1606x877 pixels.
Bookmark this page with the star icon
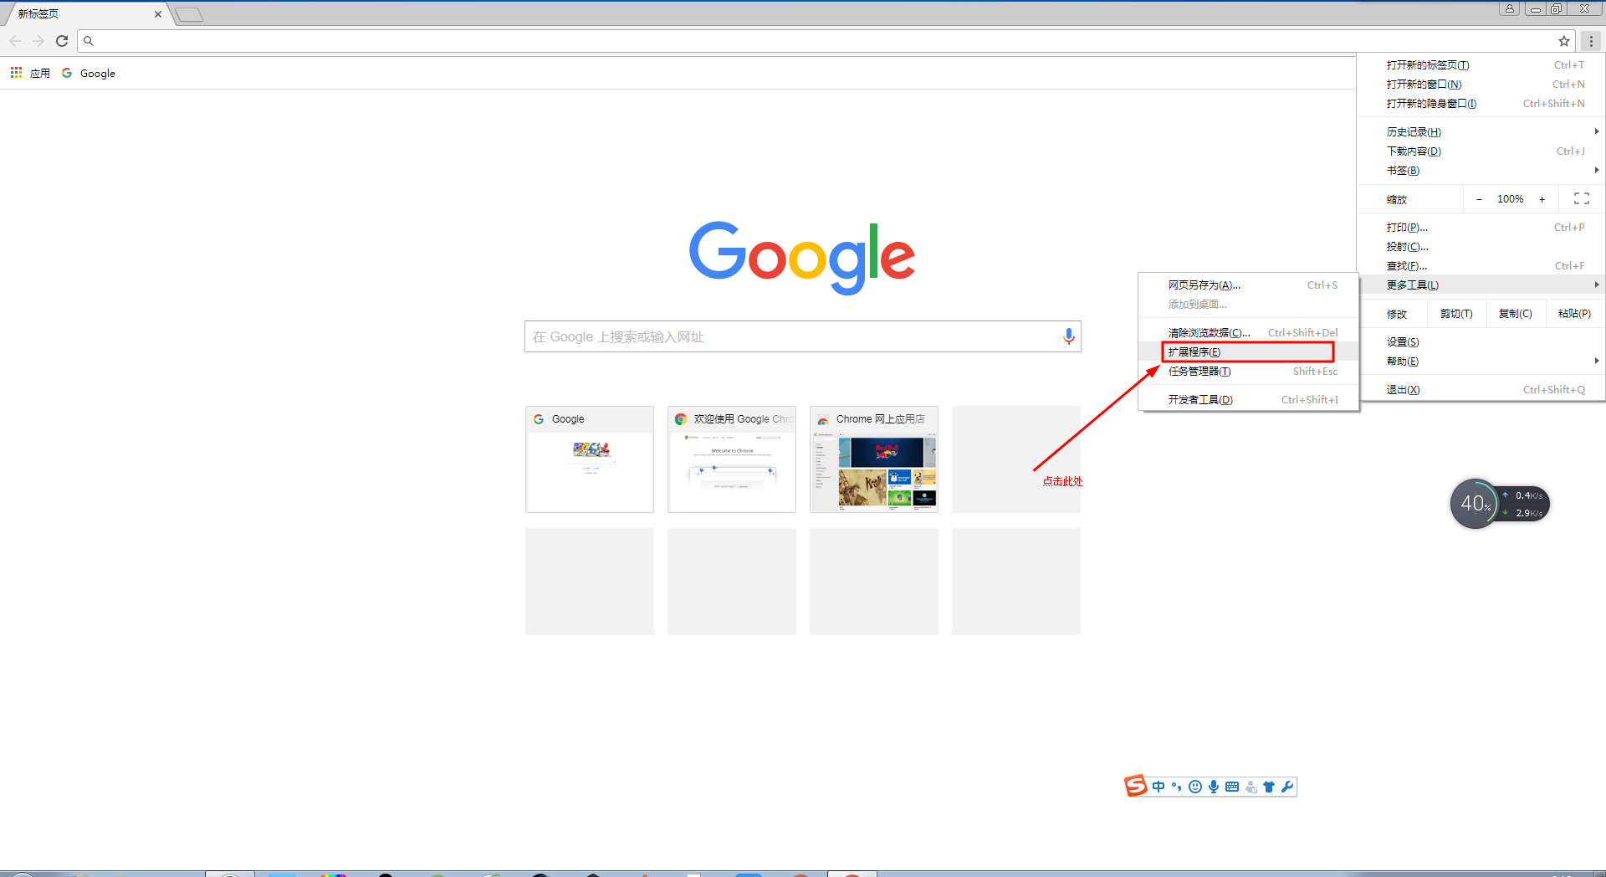click(1564, 41)
